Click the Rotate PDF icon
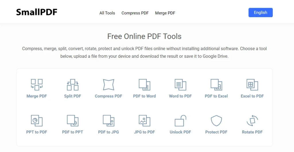The width and height of the screenshot is (294, 152). click(x=252, y=121)
